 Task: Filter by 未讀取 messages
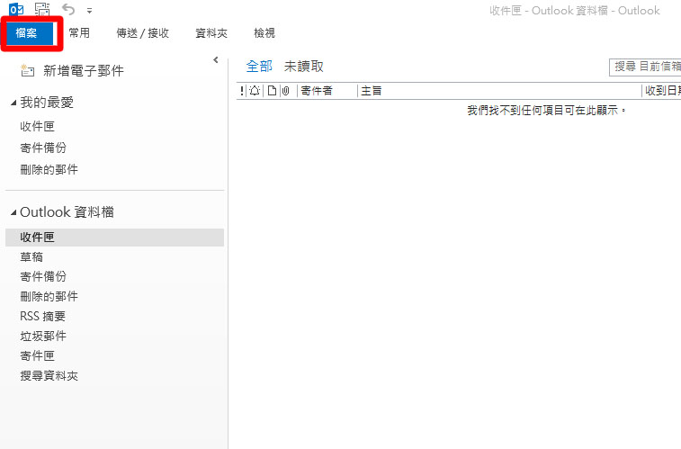(303, 67)
